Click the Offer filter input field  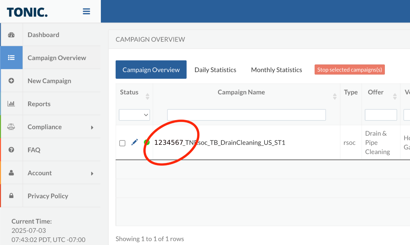pos(381,115)
